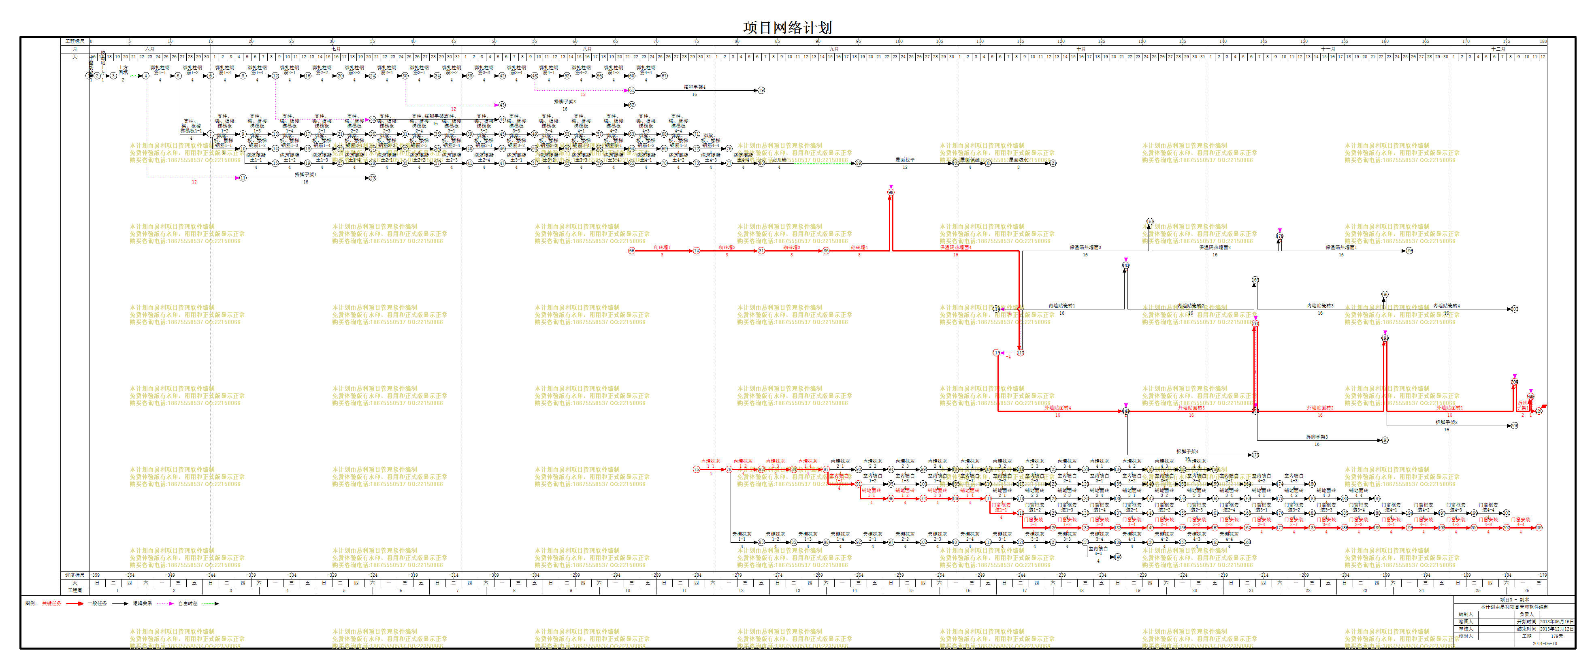Click title block 项目3 - 副本

1514,600
